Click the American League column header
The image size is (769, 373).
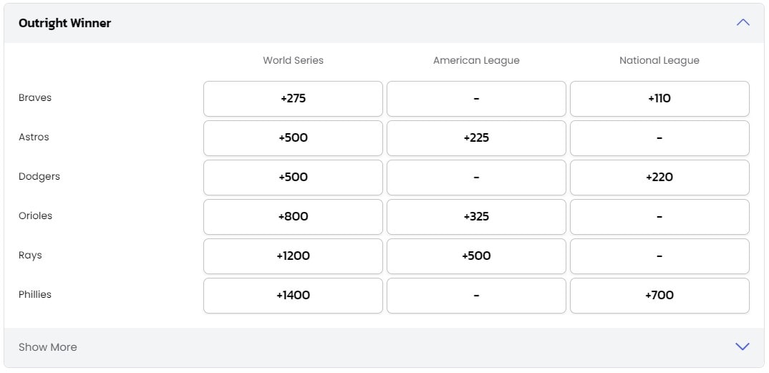coord(476,60)
